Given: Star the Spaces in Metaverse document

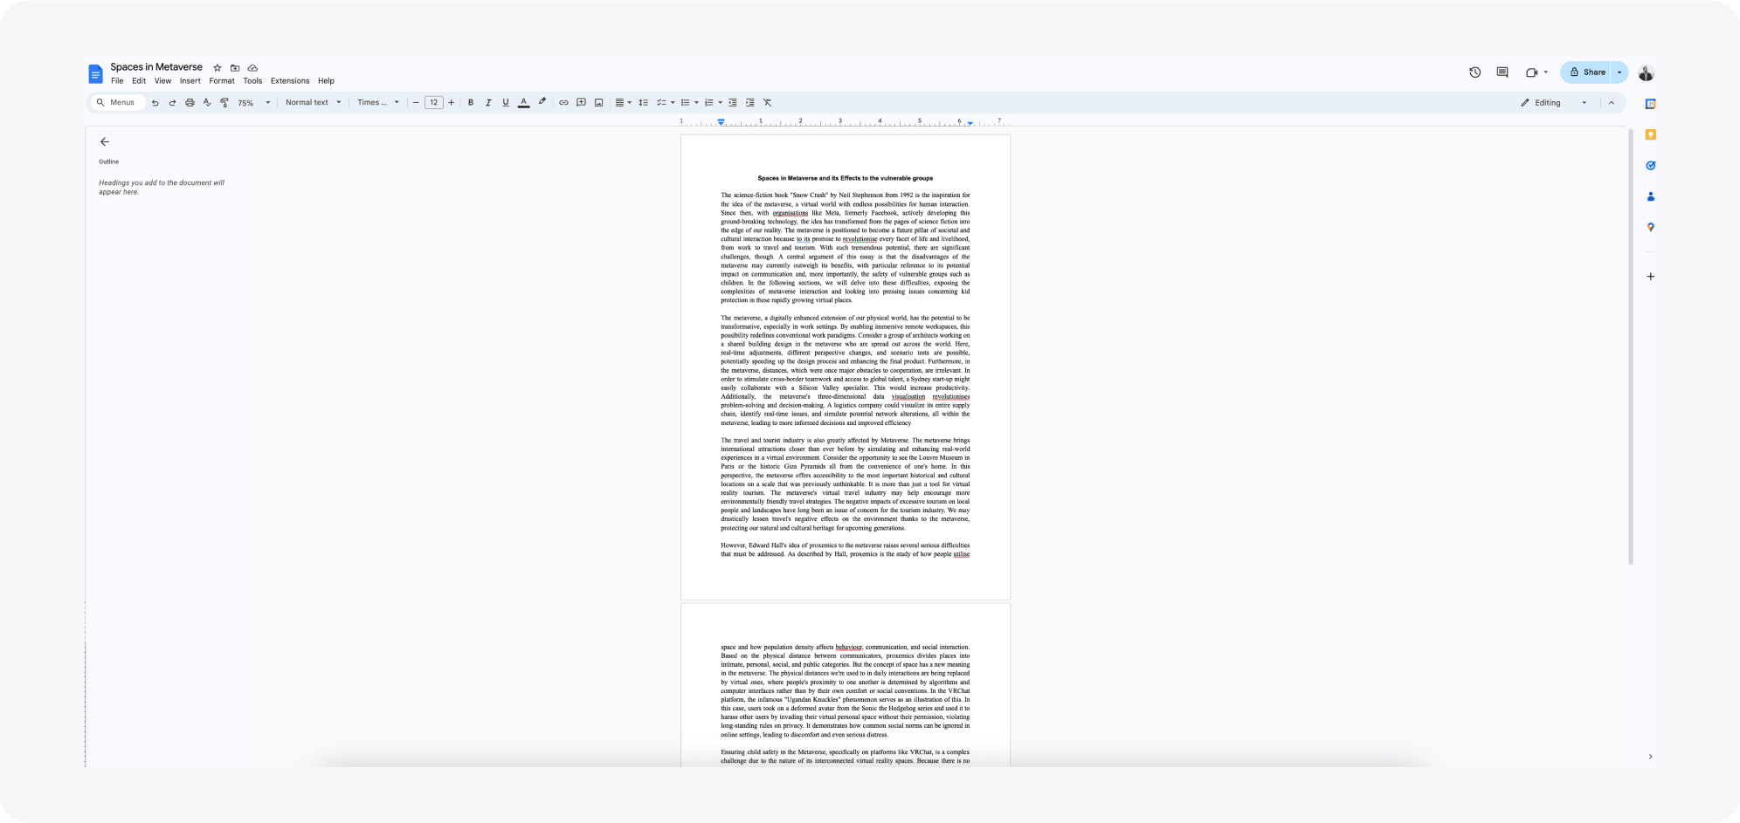Looking at the screenshot, I should [x=217, y=68].
